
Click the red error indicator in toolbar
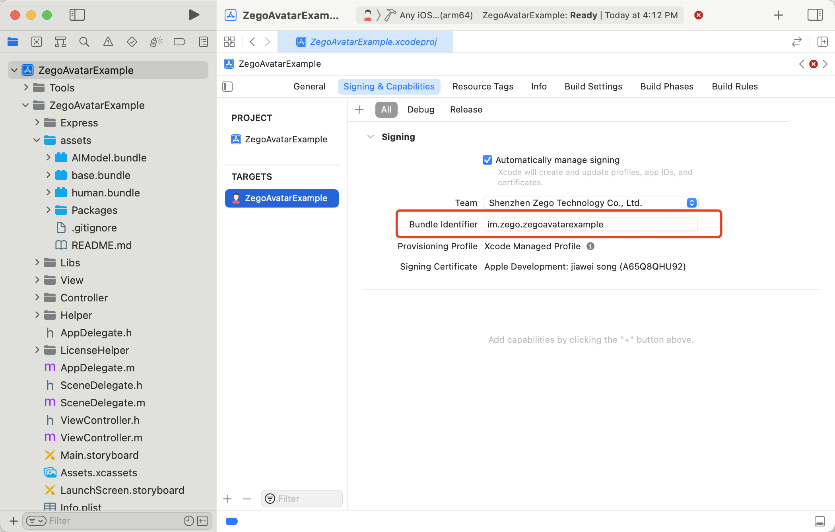pos(699,15)
